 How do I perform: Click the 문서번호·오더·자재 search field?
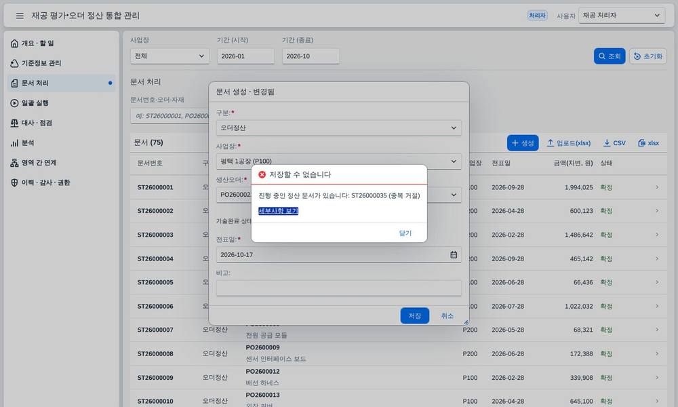(x=169, y=116)
